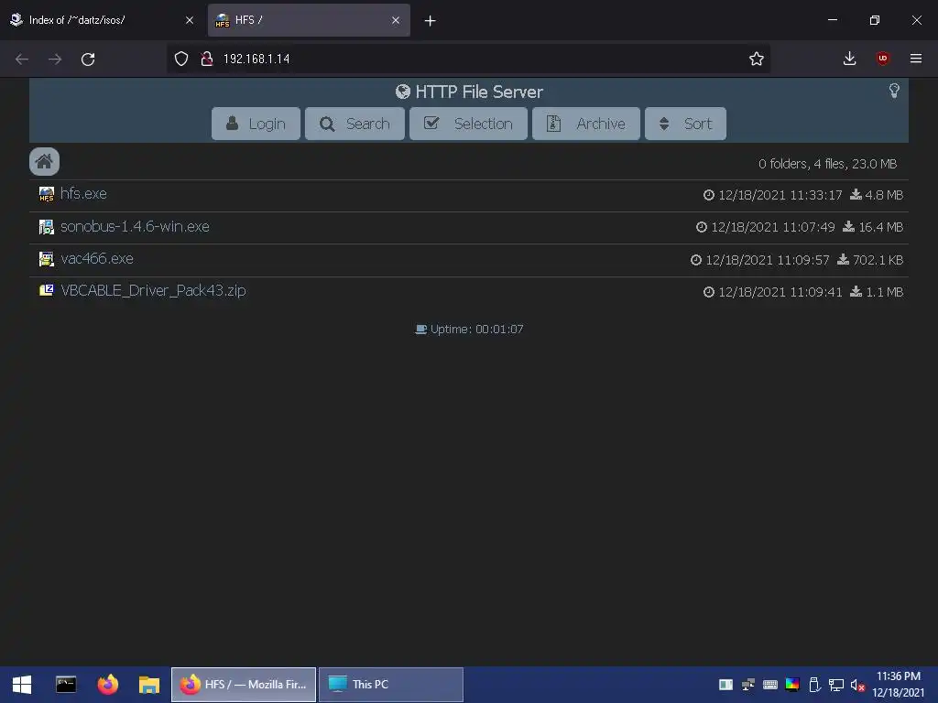Open the taskbar clock showing 11:36 PM
This screenshot has height=703, width=938.
(x=899, y=685)
